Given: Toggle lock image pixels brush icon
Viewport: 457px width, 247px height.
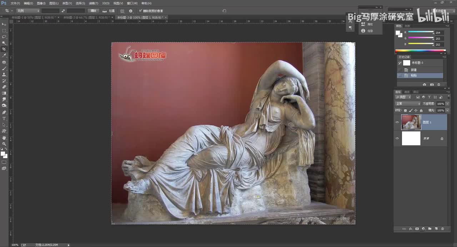Looking at the screenshot, I should click(411, 110).
